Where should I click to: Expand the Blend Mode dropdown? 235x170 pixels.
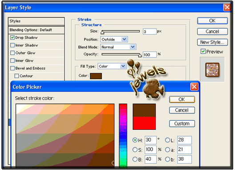tap(118, 47)
